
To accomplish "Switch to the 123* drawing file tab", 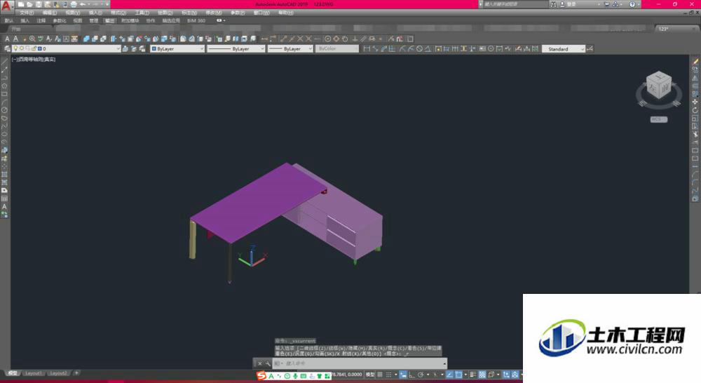I will pos(675,29).
